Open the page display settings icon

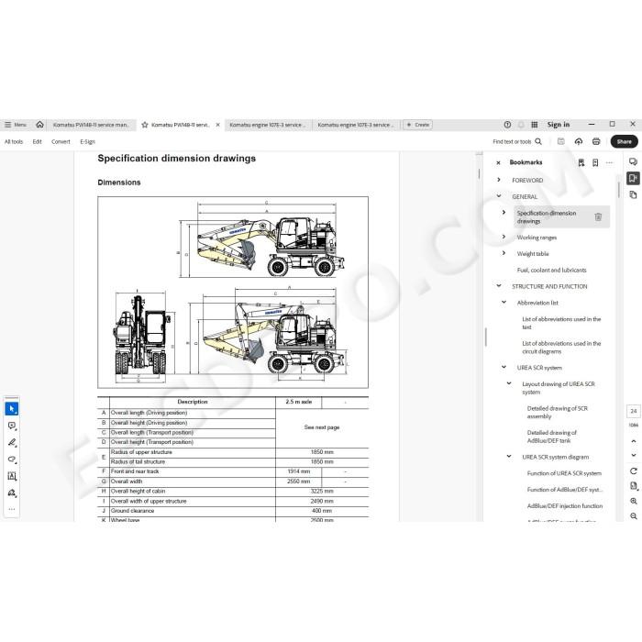click(x=634, y=486)
